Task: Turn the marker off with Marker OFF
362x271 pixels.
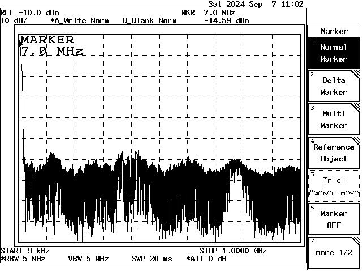Action: 334,220
